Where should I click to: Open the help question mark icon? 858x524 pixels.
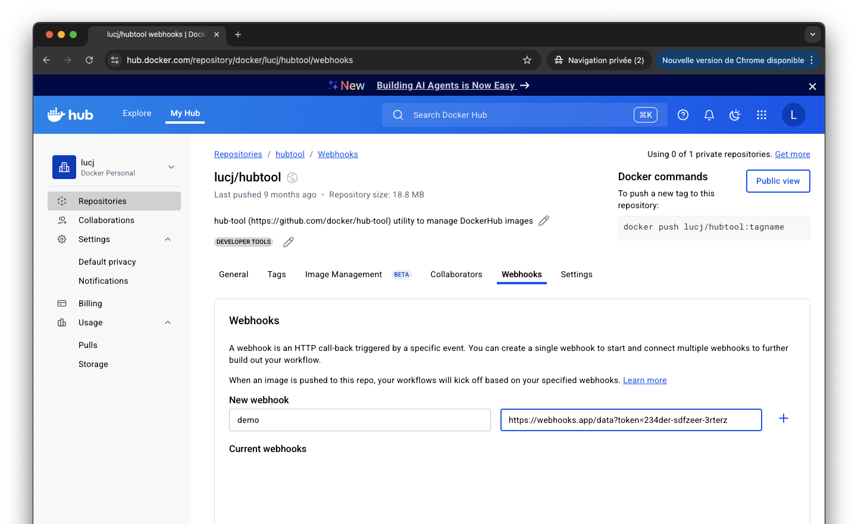tap(683, 115)
